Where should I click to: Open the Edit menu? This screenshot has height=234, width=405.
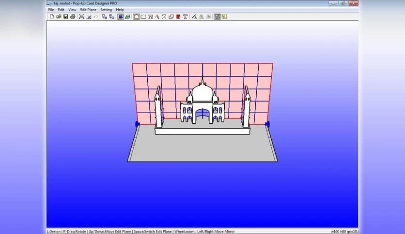pos(61,10)
